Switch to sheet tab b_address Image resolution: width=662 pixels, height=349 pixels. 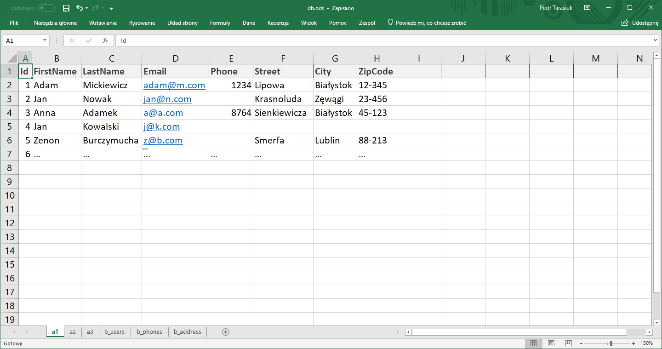pyautogui.click(x=188, y=332)
